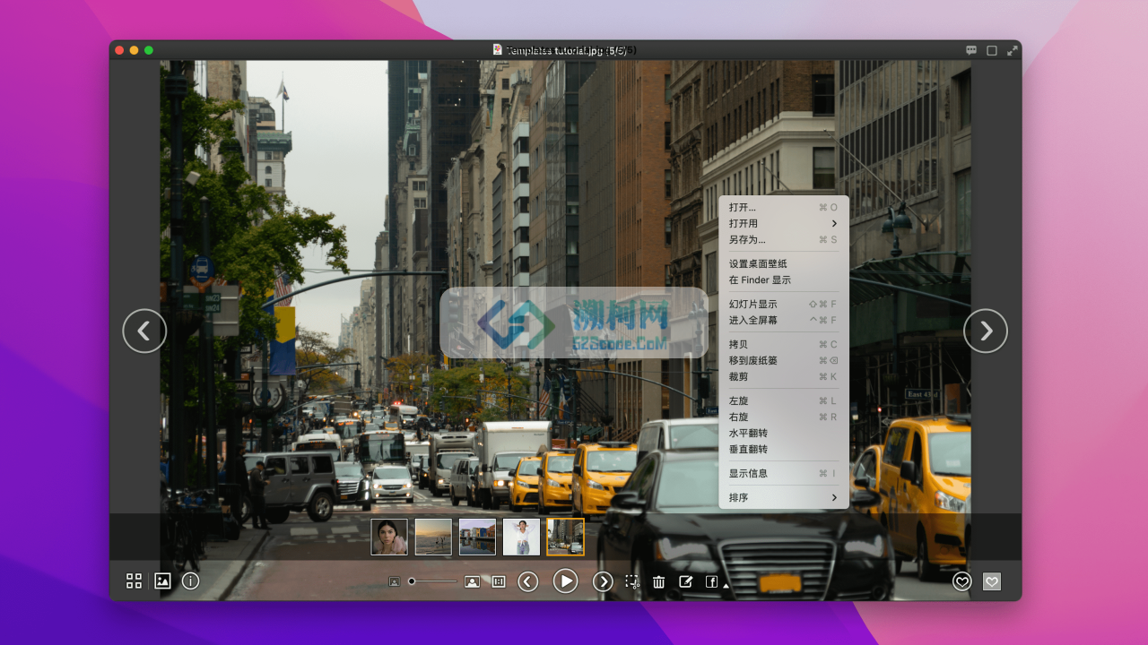
Task: Select 在 Finder 显示 menu item
Action: click(784, 279)
